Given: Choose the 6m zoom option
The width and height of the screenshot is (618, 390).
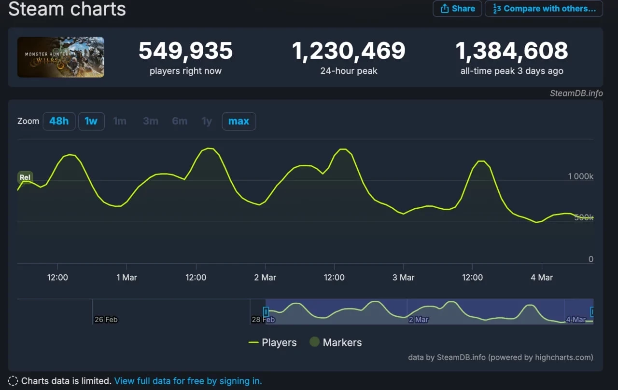Looking at the screenshot, I should [180, 121].
